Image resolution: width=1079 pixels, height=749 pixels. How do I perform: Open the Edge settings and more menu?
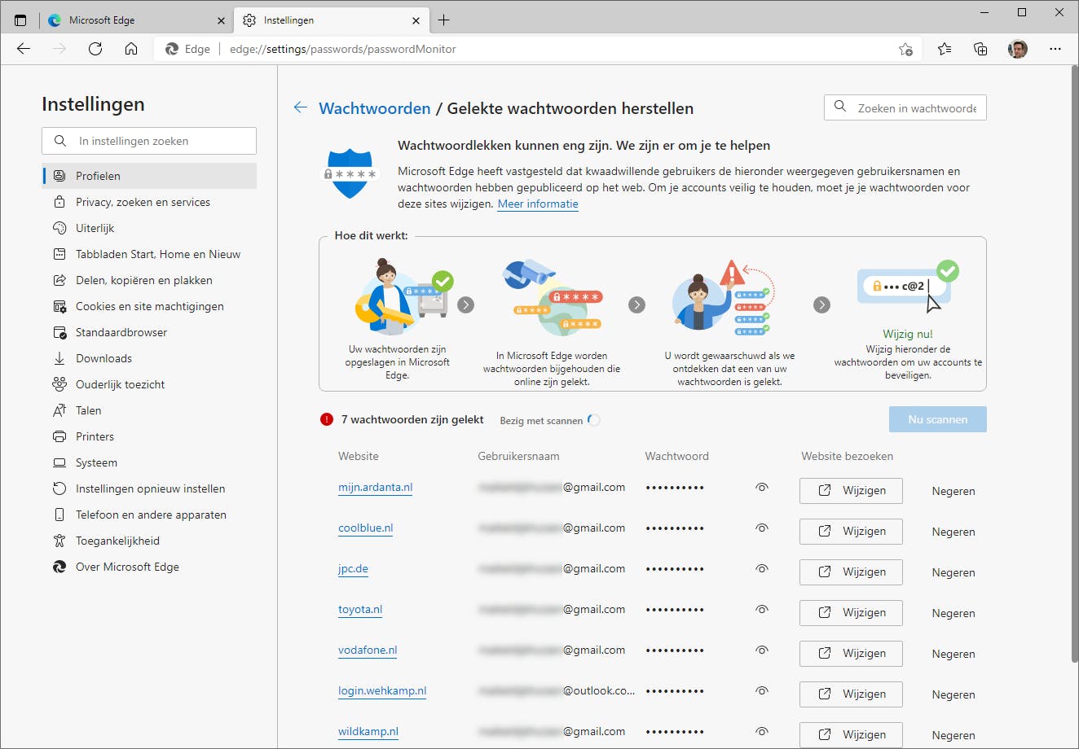(1055, 49)
